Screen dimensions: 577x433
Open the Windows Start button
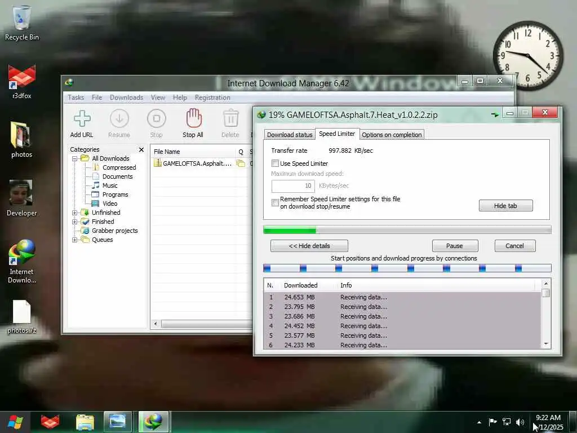pyautogui.click(x=15, y=422)
